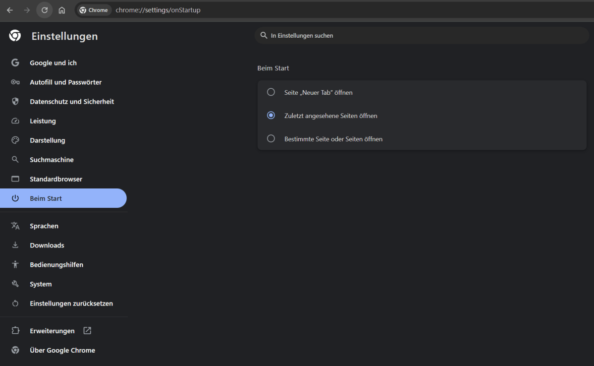This screenshot has width=594, height=366.
Task: Click the speedometer icon for Leistung
Action: click(x=15, y=121)
